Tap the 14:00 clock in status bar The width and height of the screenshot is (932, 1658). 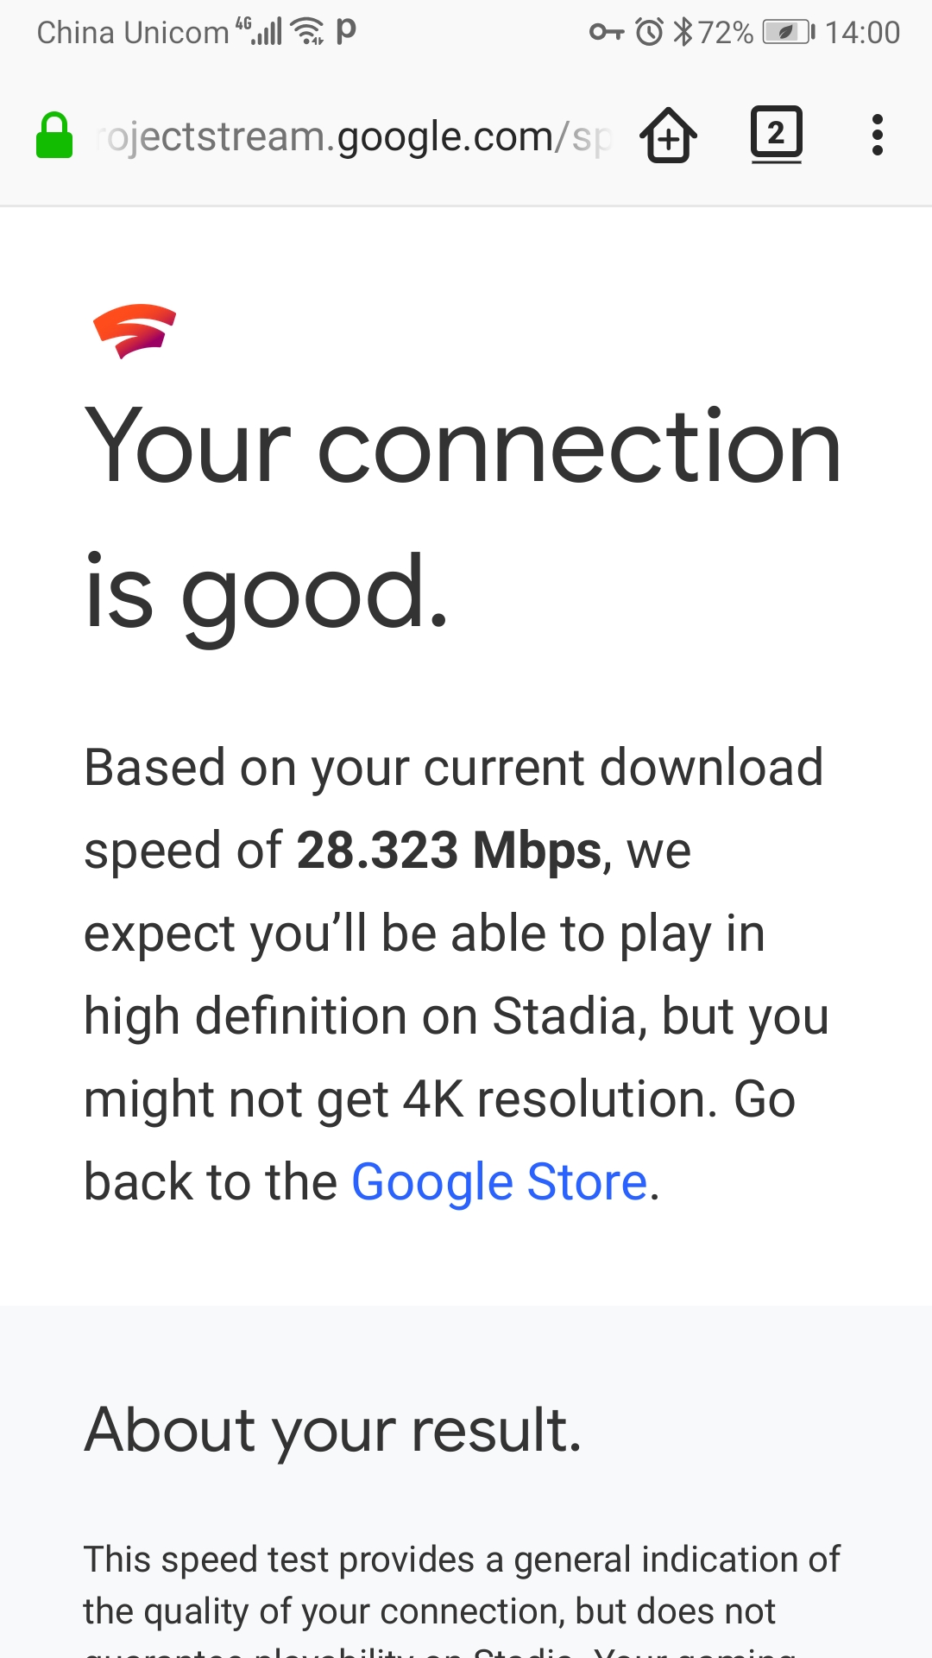pos(862,33)
